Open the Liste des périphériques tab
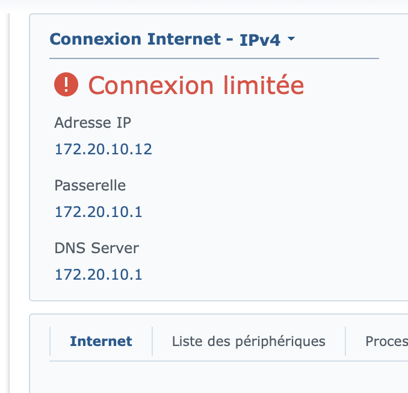Image resolution: width=408 pixels, height=393 pixels. (249, 341)
